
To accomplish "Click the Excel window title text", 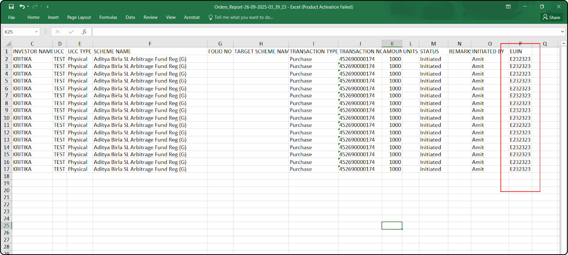I will [x=284, y=7].
